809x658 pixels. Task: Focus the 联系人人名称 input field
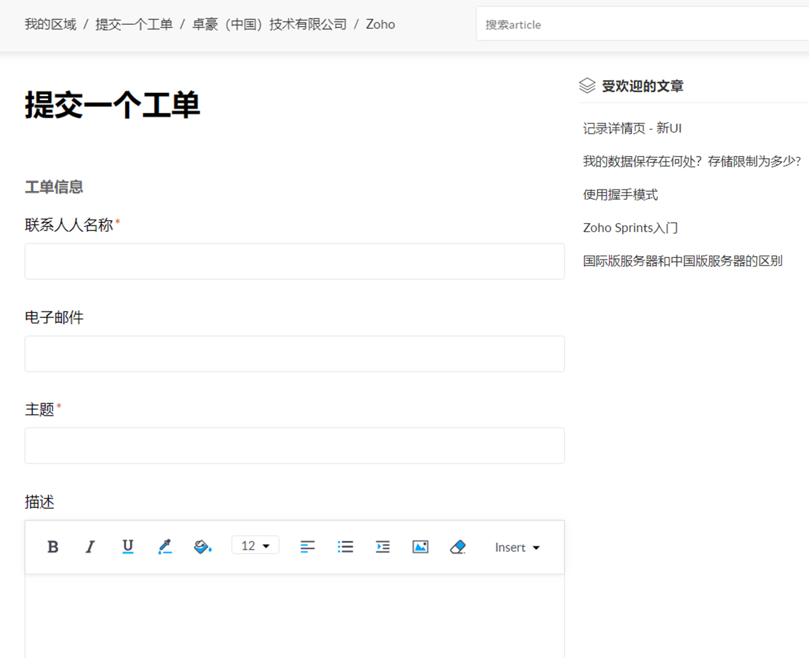(294, 261)
